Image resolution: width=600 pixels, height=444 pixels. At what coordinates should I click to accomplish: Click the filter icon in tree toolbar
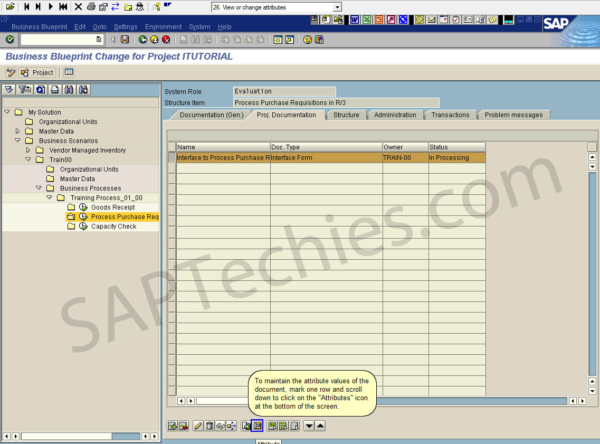pos(24,90)
